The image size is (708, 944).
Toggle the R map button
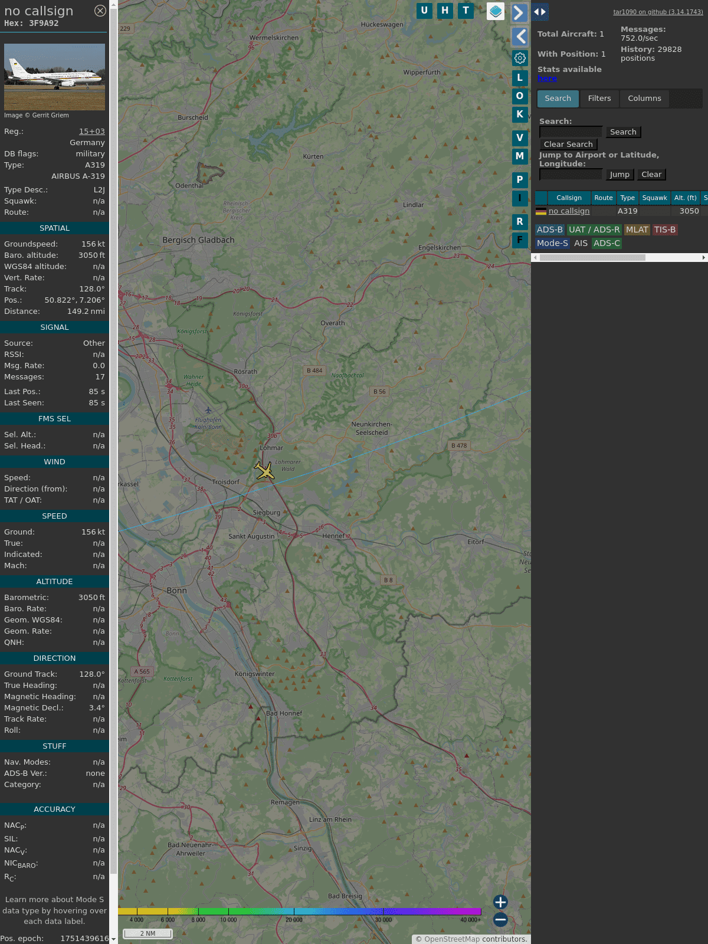[520, 222]
